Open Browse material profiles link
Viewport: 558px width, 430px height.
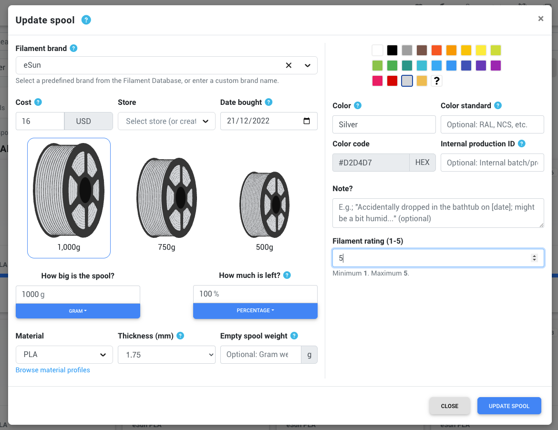point(52,370)
